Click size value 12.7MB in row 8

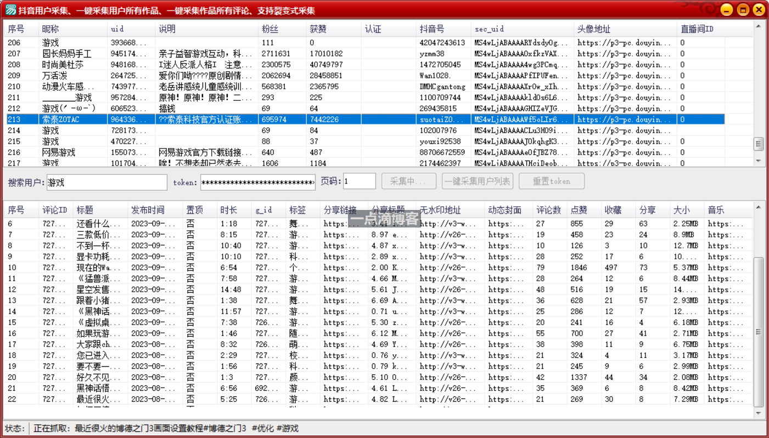[x=686, y=246]
